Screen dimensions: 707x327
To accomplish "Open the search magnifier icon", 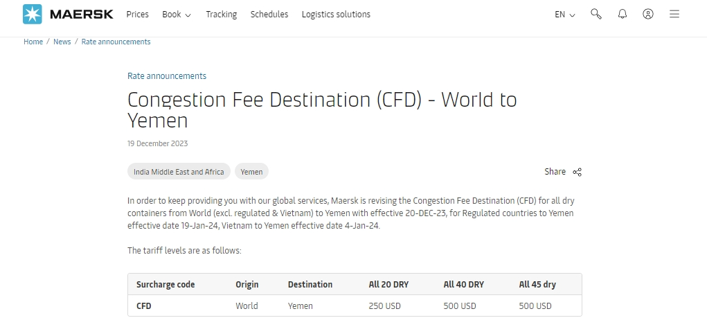I will point(596,14).
